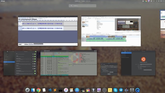Click the Ubuntu logo in Settings About
165x93 pixels.
click(143, 59)
